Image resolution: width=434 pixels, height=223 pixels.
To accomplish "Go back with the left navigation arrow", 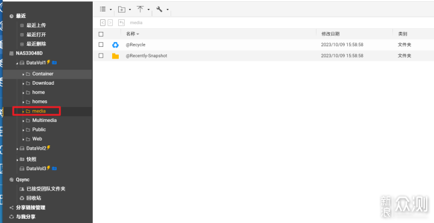I will click(x=102, y=23).
